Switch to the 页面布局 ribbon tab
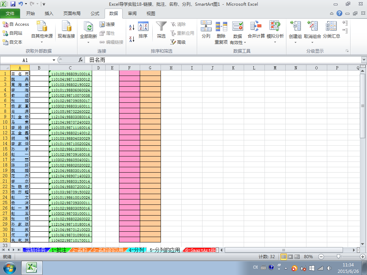This screenshot has width=367, height=275. (x=72, y=14)
